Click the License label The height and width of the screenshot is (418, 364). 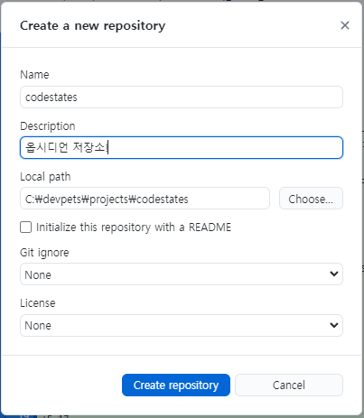pyautogui.click(x=38, y=303)
